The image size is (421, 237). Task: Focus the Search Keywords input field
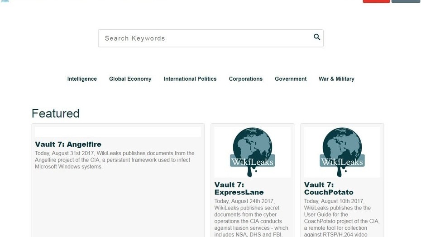204,38
